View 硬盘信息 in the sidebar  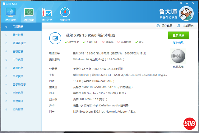(18, 68)
